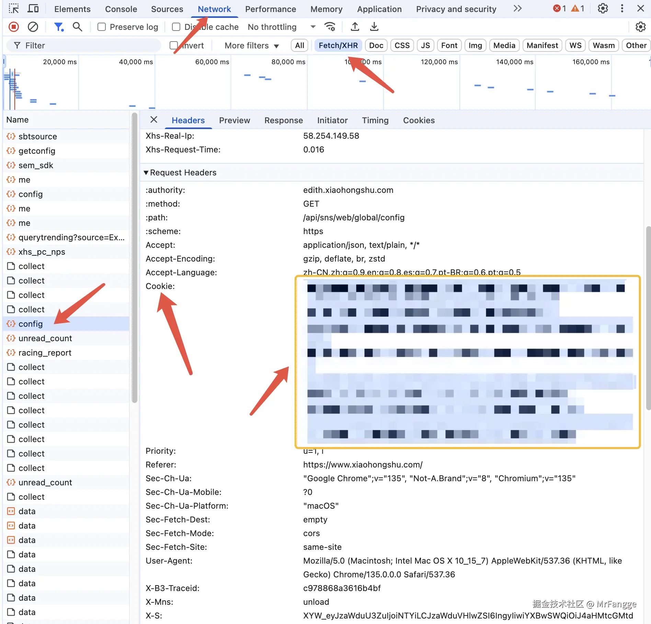Click the network Filter text field
Image resolution: width=651 pixels, height=624 pixels.
tap(84, 45)
